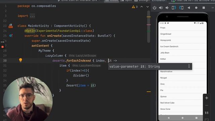Click the presenter's circular webcam overlay
Image resolution: width=215 pixels, height=121 pixels.
28,99
